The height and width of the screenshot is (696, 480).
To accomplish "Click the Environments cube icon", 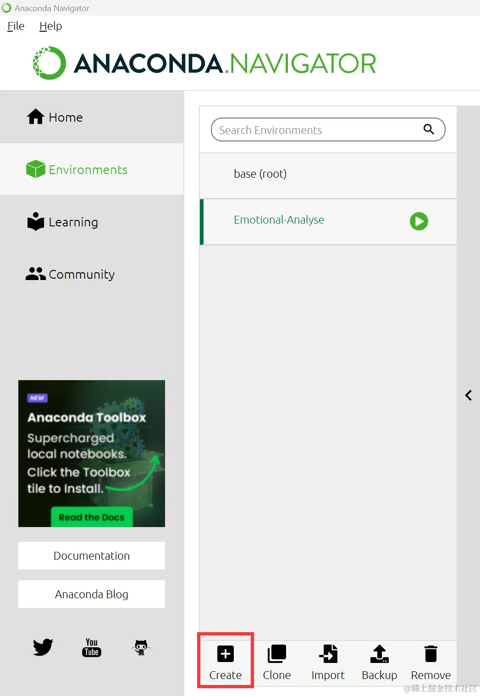I will point(36,169).
